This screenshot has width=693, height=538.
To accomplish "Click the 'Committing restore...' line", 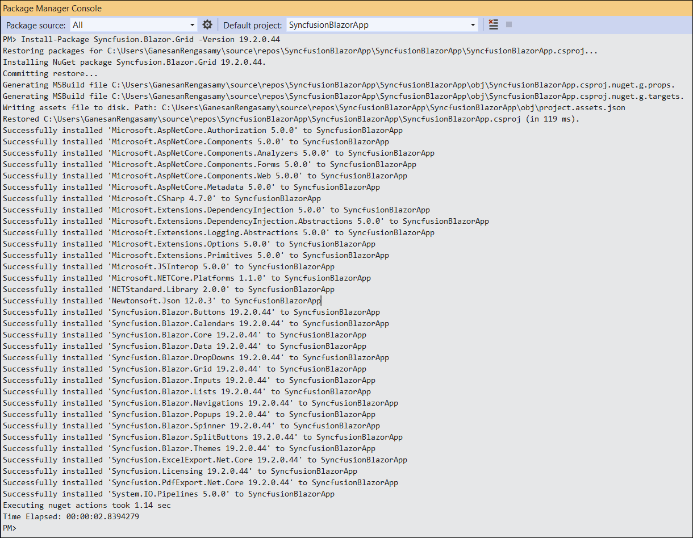I will (51, 73).
